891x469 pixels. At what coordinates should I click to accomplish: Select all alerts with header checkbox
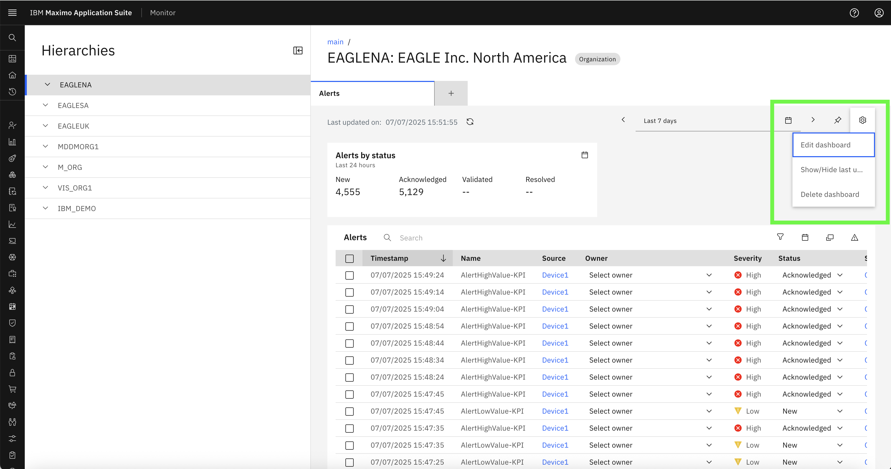(349, 258)
